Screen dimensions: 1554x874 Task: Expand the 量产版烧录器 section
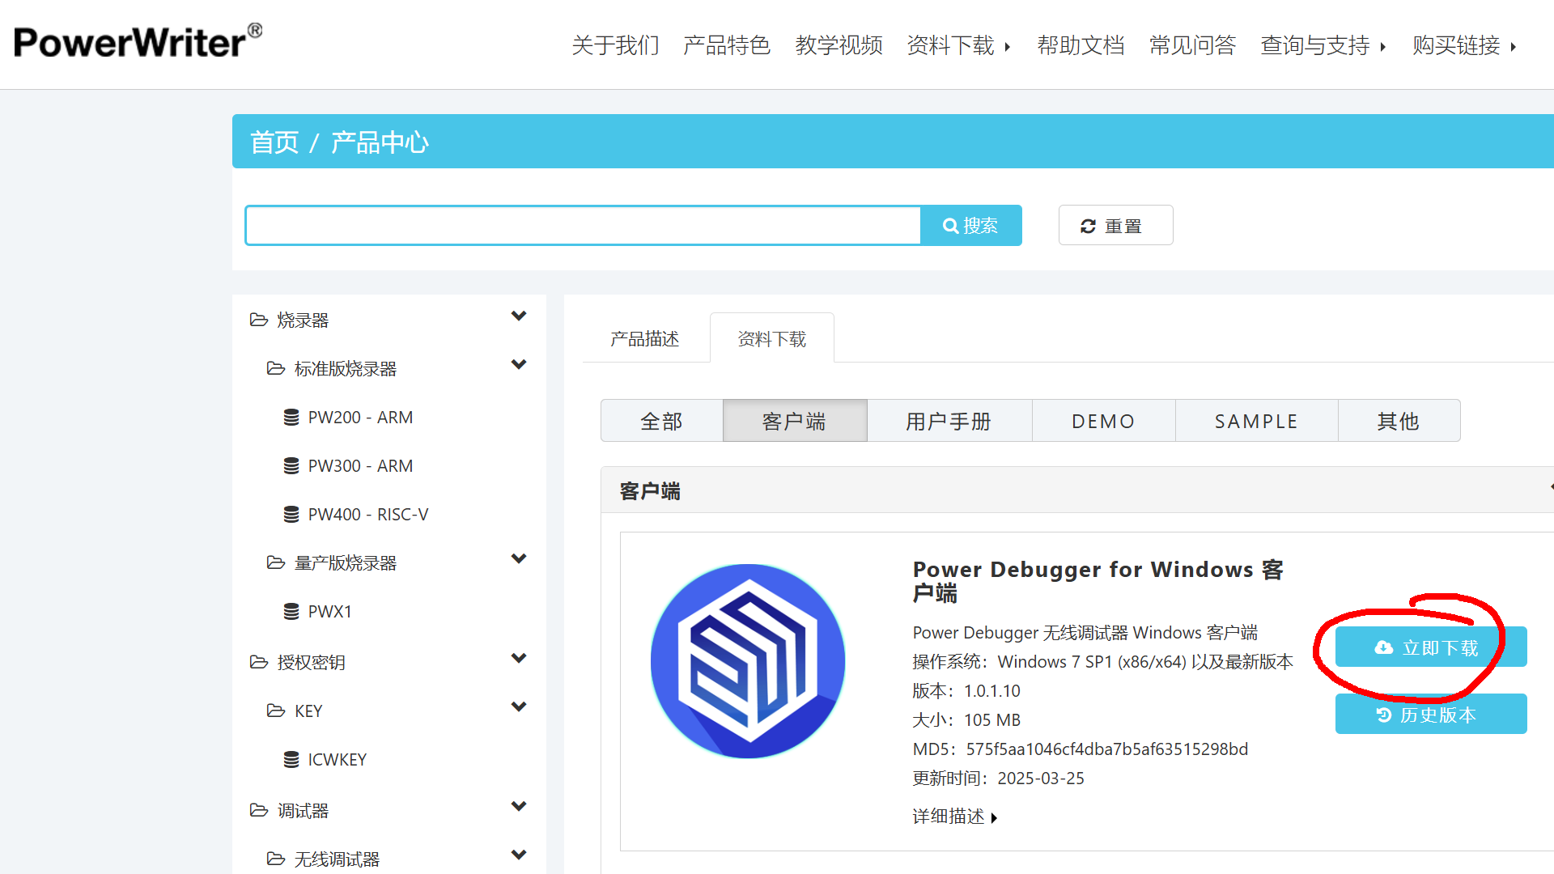[x=519, y=558]
